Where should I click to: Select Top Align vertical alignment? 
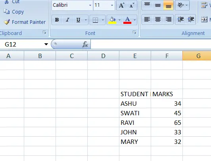pyautogui.click(x=147, y=5)
